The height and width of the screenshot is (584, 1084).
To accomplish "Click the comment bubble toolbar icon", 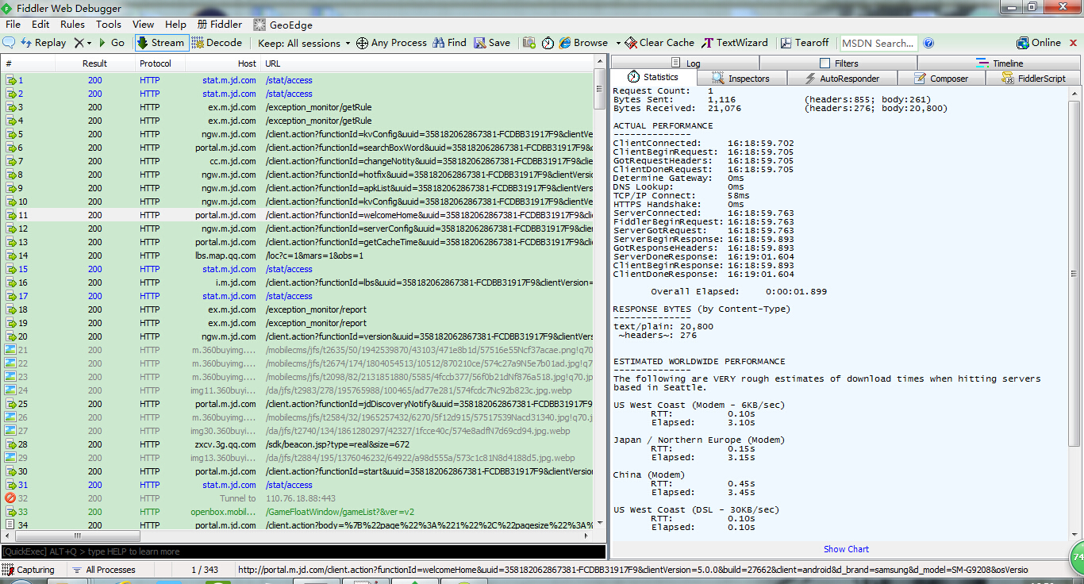I will click(x=9, y=43).
